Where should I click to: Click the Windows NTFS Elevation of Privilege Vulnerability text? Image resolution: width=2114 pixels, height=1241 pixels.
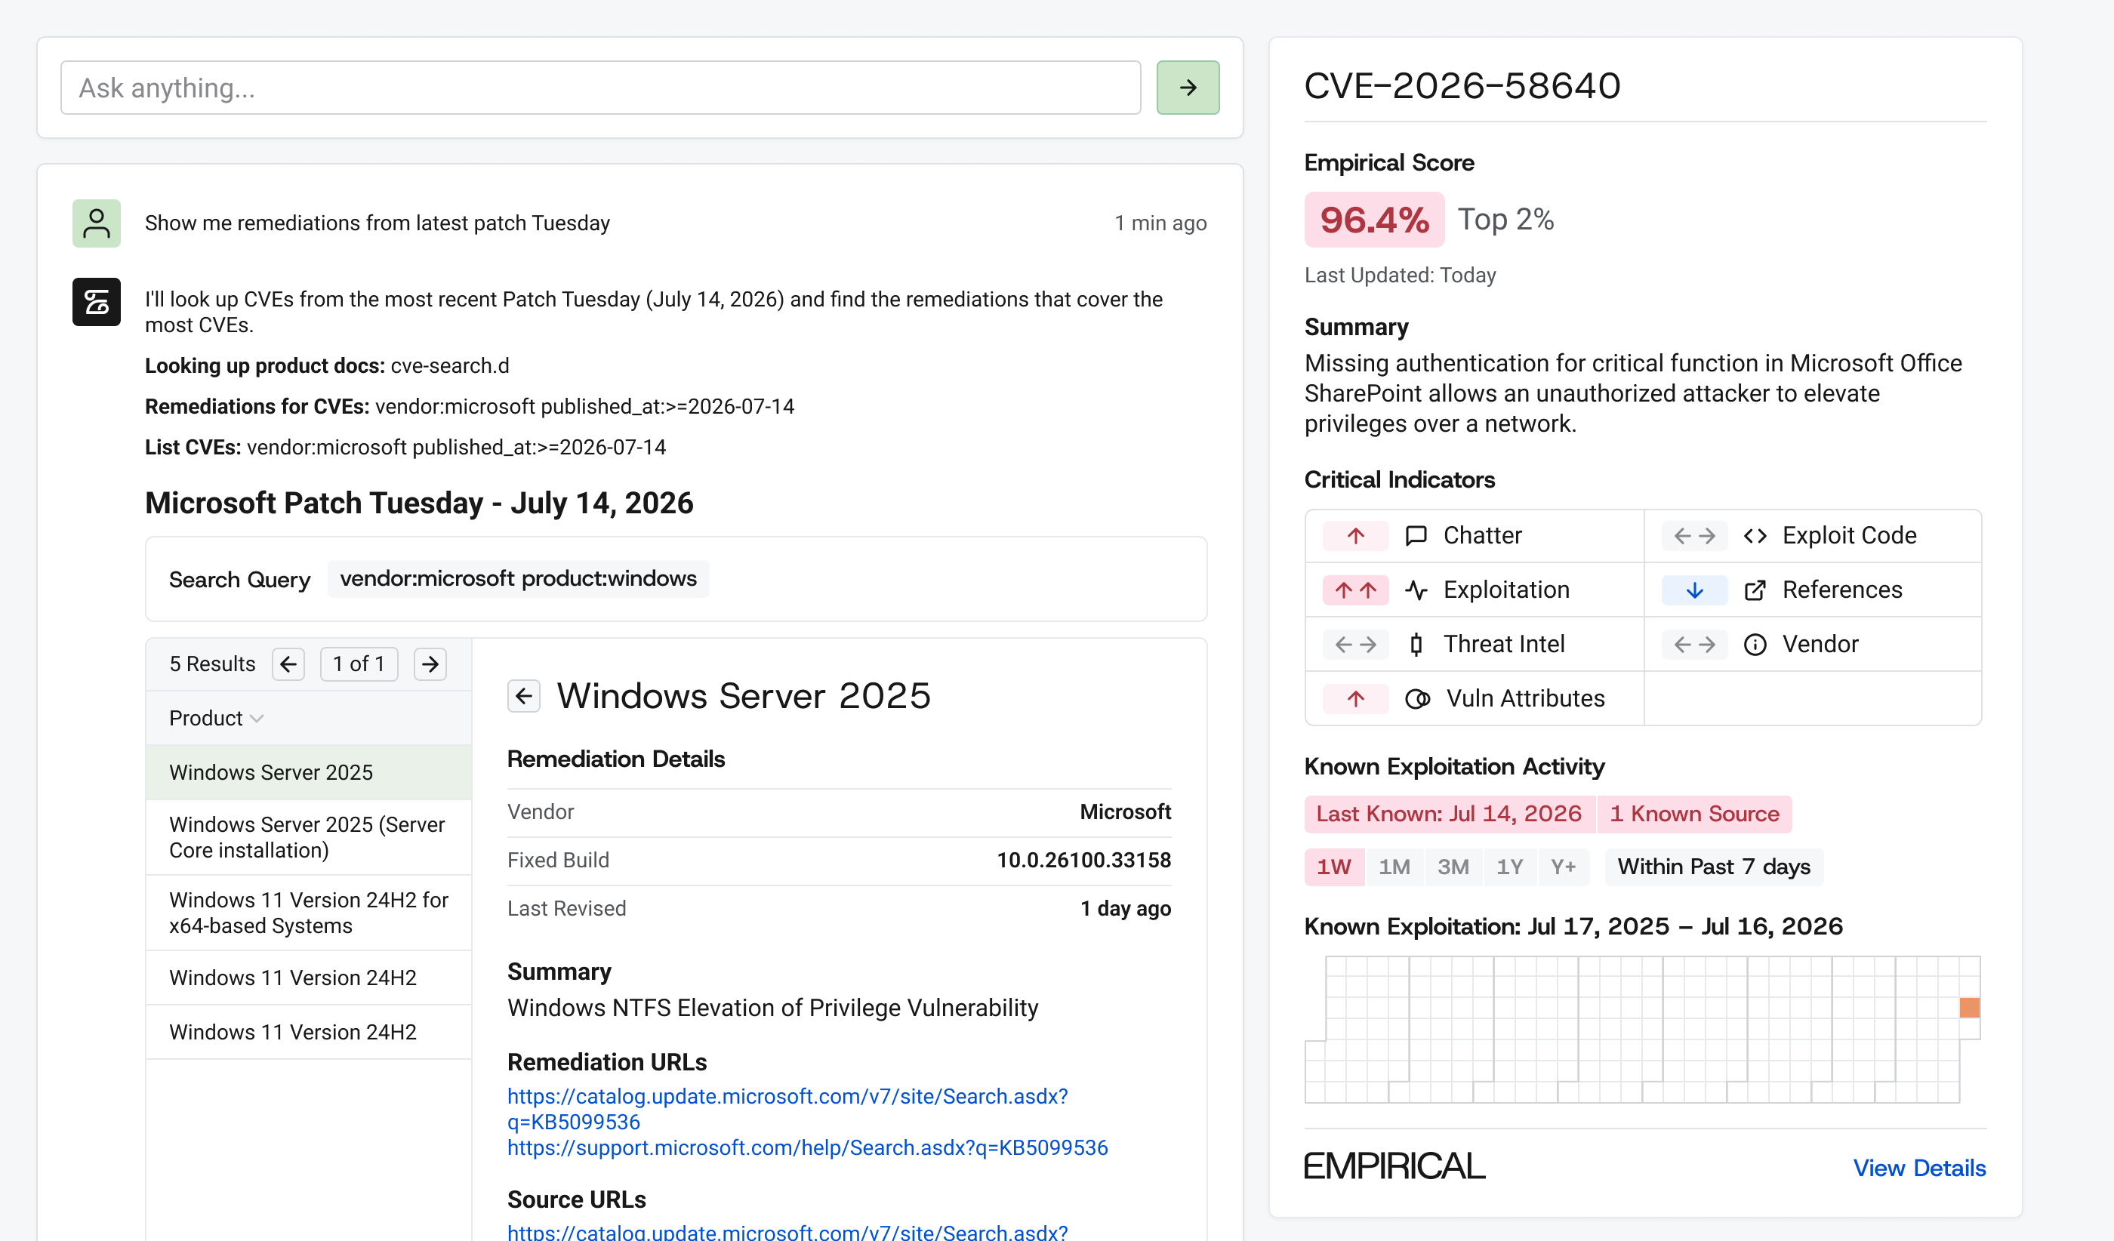tap(772, 1008)
